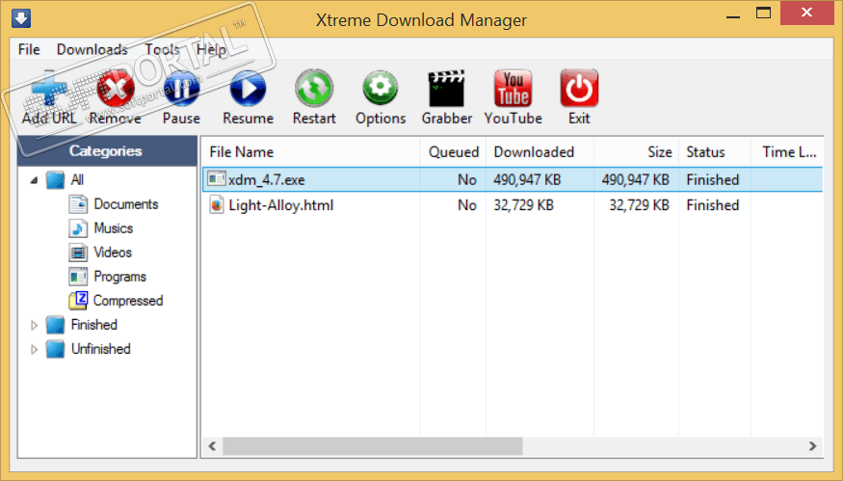Click the red Exit power icon
Screen dimensions: 843x481
click(579, 89)
